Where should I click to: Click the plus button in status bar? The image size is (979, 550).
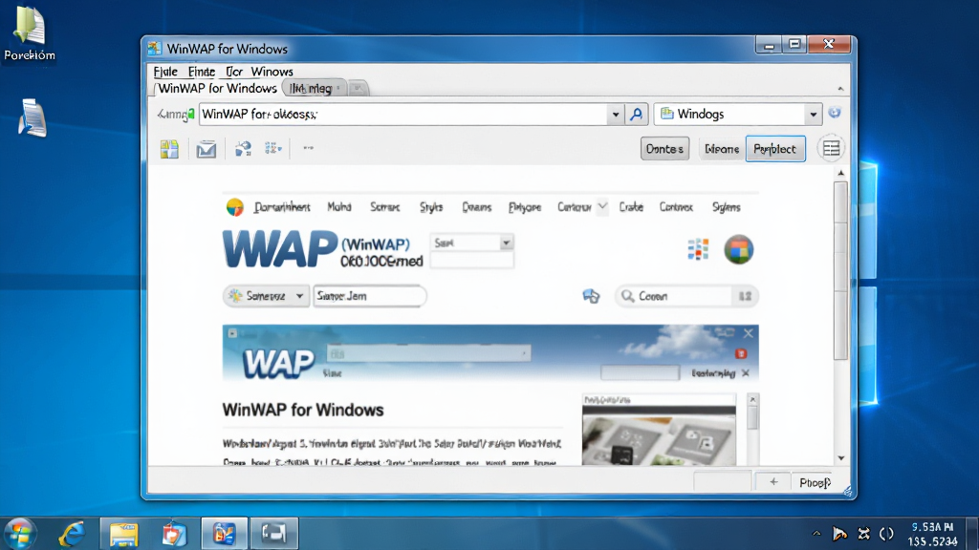(773, 481)
